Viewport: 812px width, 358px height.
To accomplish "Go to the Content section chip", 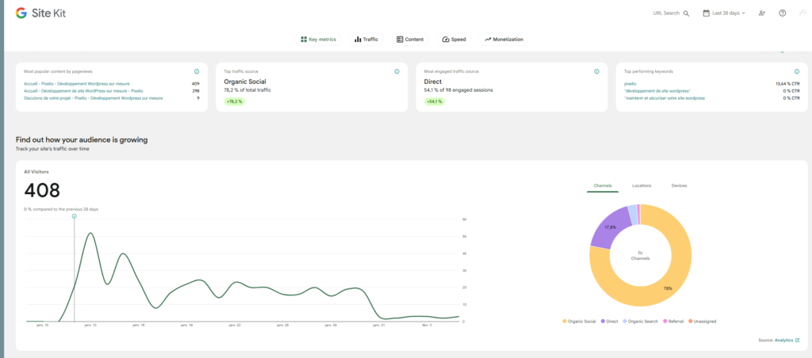I will (x=410, y=40).
